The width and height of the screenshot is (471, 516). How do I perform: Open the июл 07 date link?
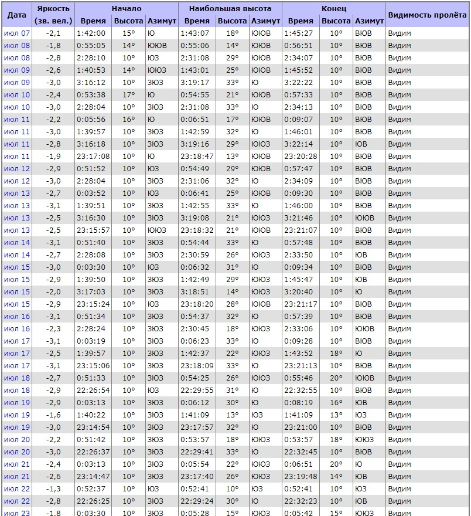[17, 33]
